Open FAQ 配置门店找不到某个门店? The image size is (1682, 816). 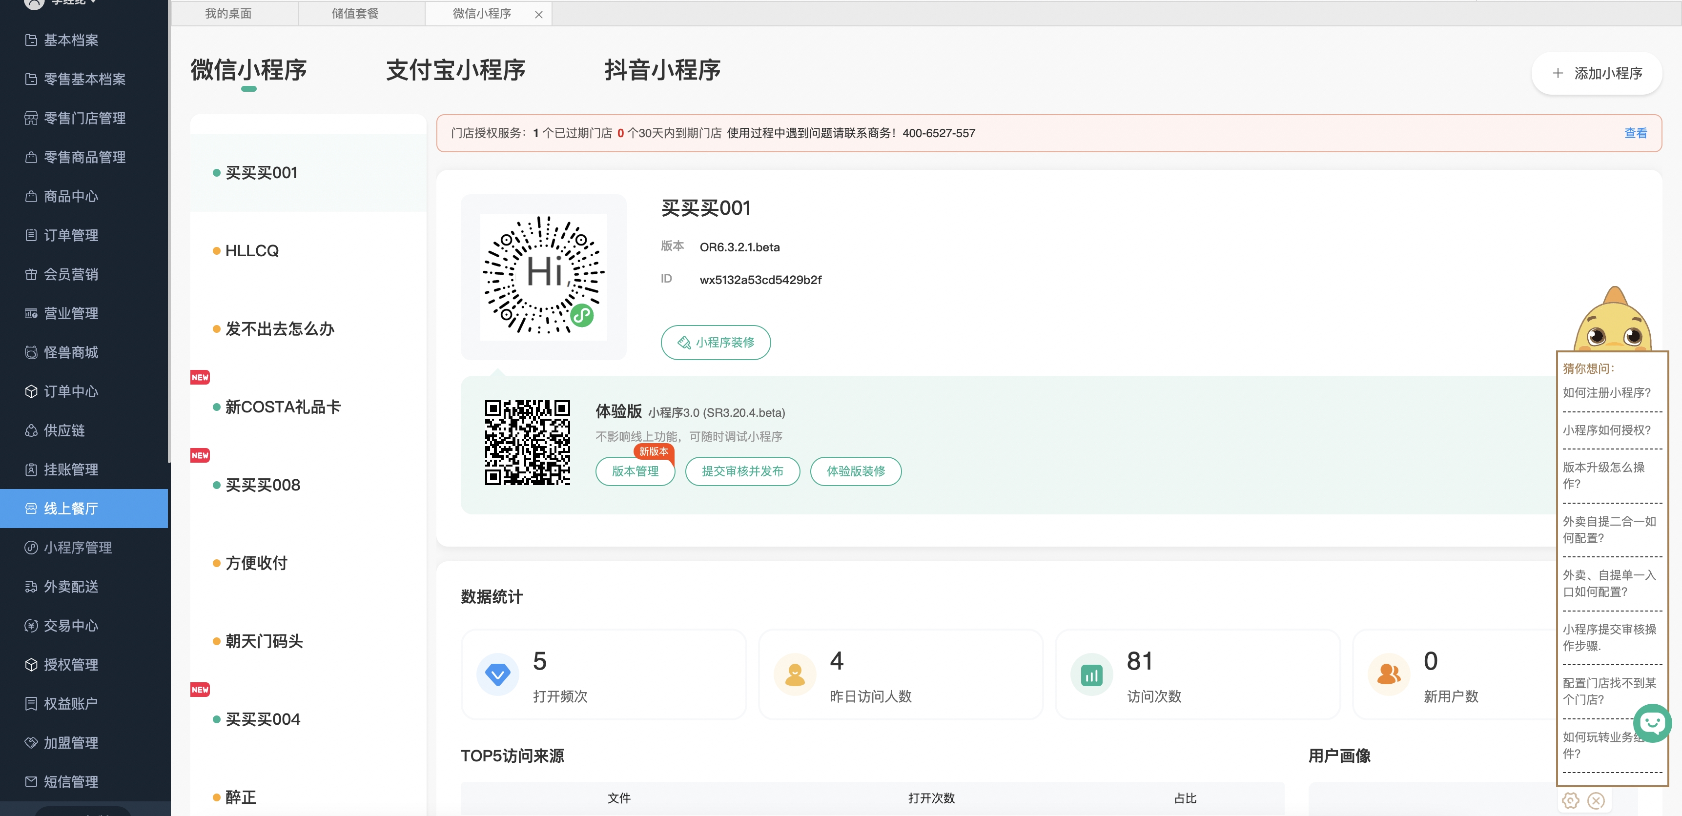coord(1610,692)
